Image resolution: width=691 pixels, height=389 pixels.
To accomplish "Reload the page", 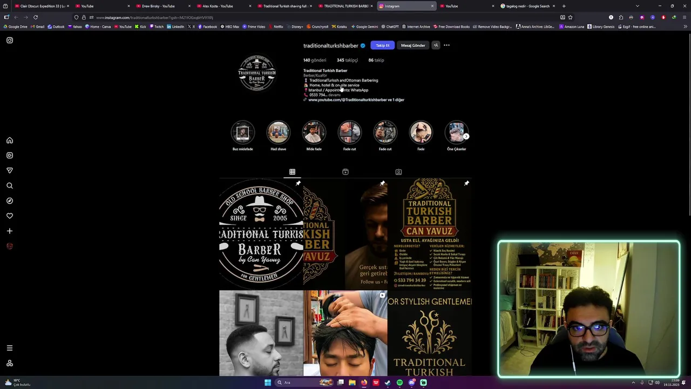I will point(36,17).
